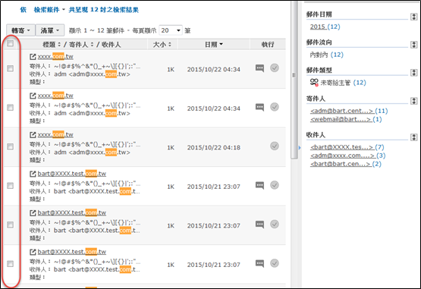The image size is (421, 289).
Task: Collapse the 寄件人 facet section
Action: pyautogui.click(x=413, y=101)
